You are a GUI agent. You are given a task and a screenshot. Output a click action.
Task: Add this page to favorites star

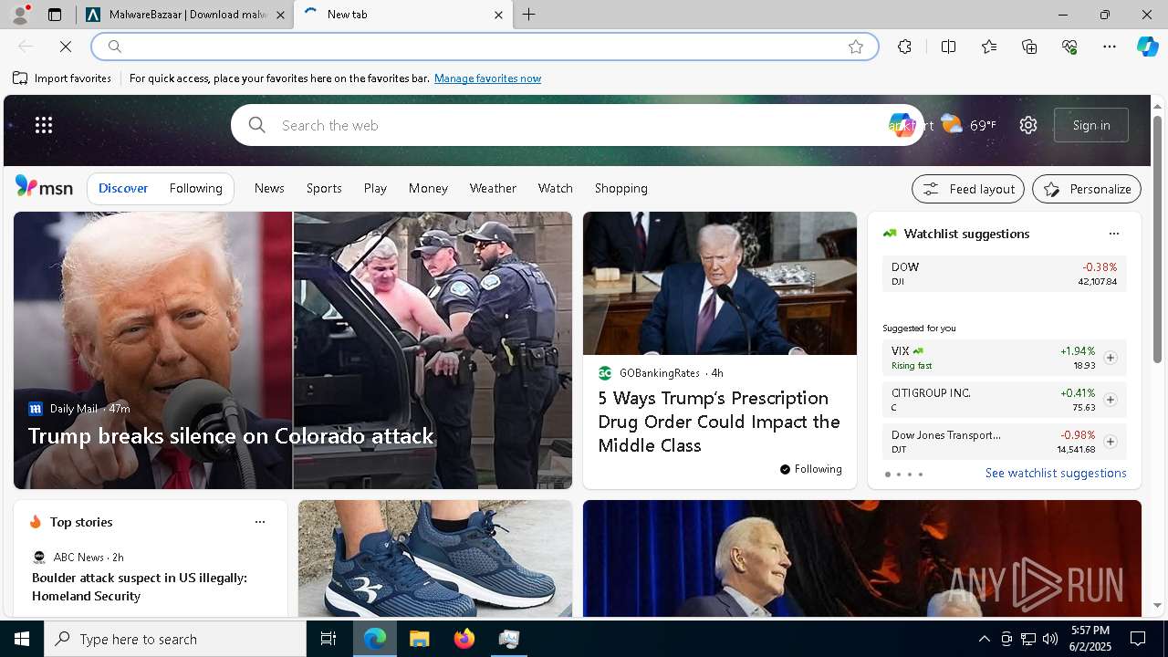856,47
